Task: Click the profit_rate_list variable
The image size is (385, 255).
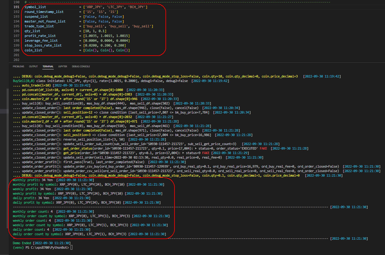Action: tap(40, 36)
